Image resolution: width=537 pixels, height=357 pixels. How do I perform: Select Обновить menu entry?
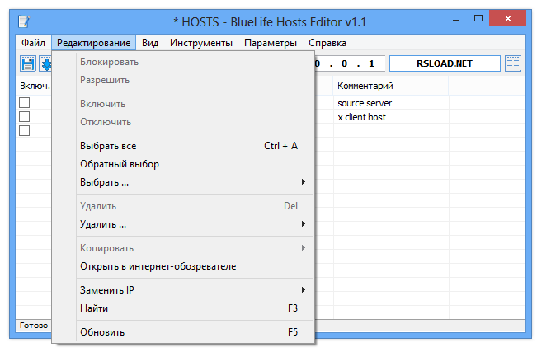(x=195, y=332)
